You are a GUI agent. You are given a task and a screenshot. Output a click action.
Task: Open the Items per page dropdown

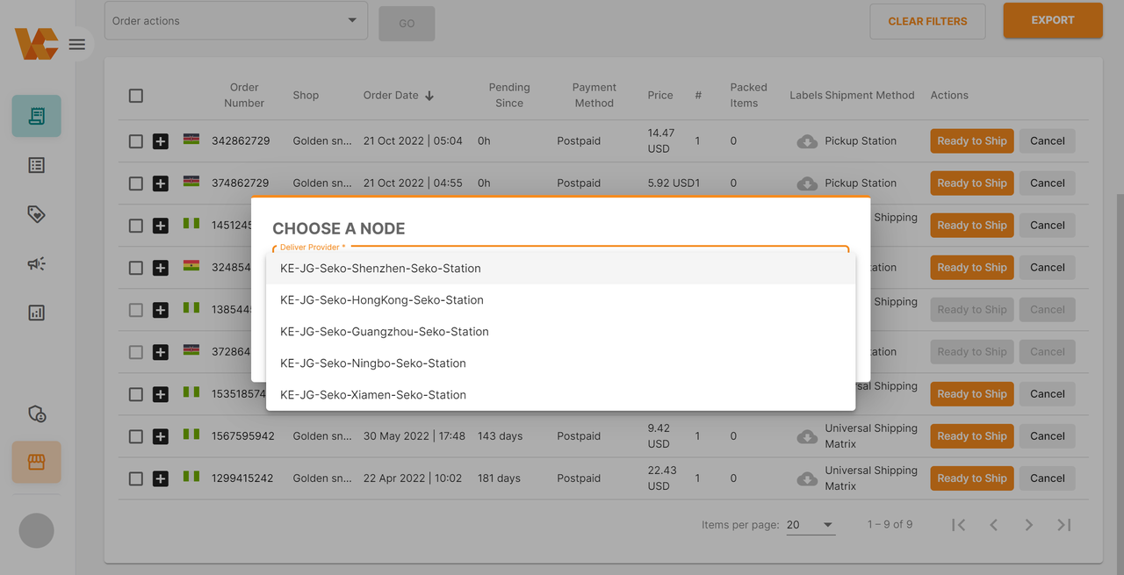(x=811, y=525)
